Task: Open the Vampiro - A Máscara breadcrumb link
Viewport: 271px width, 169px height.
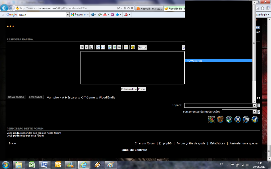Action: (x=62, y=97)
